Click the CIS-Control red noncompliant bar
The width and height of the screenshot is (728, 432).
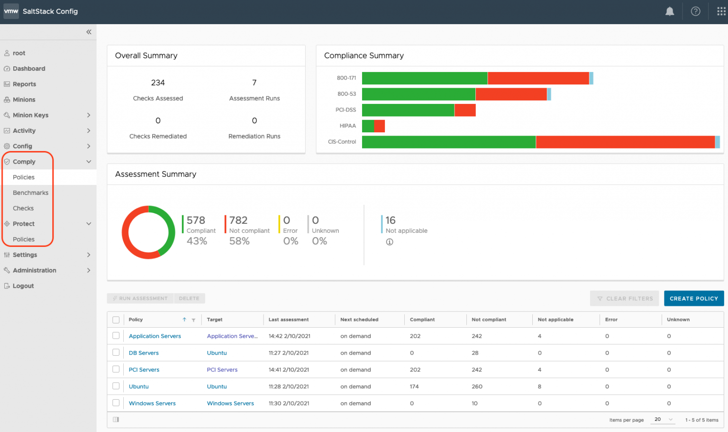(625, 142)
